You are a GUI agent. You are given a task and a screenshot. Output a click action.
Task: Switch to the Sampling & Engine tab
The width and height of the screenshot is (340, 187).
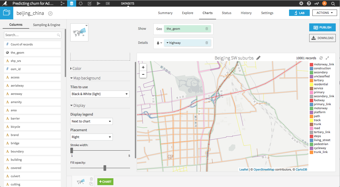tap(46, 24)
